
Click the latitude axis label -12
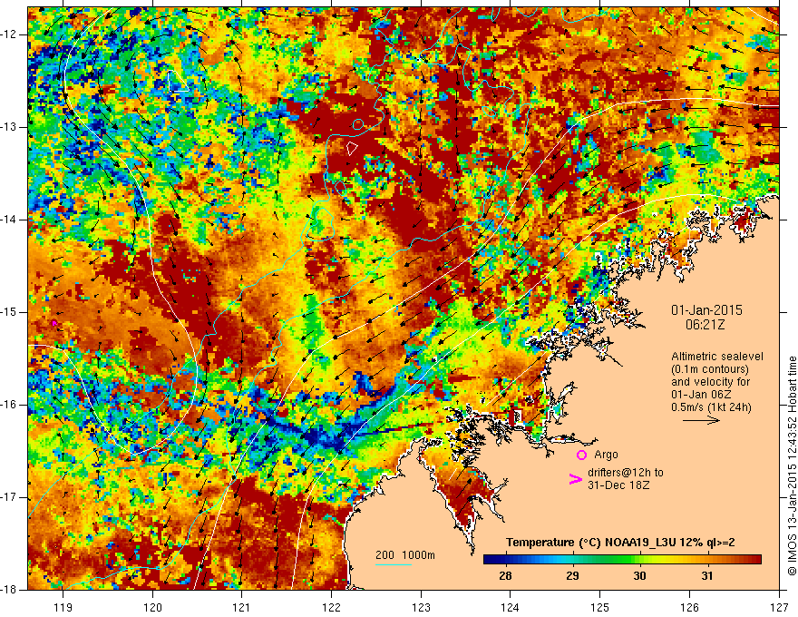click(x=9, y=34)
